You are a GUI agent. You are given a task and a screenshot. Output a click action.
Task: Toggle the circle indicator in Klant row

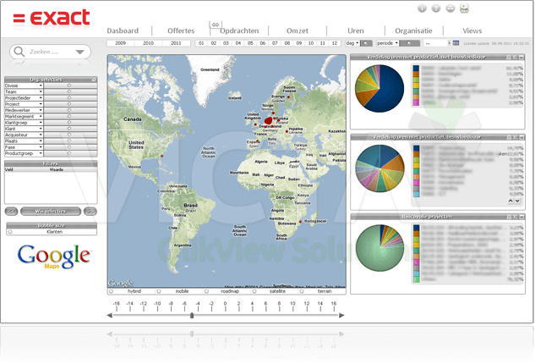69,129
